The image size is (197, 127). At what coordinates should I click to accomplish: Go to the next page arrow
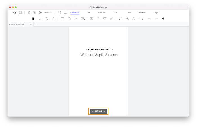tap(104, 111)
